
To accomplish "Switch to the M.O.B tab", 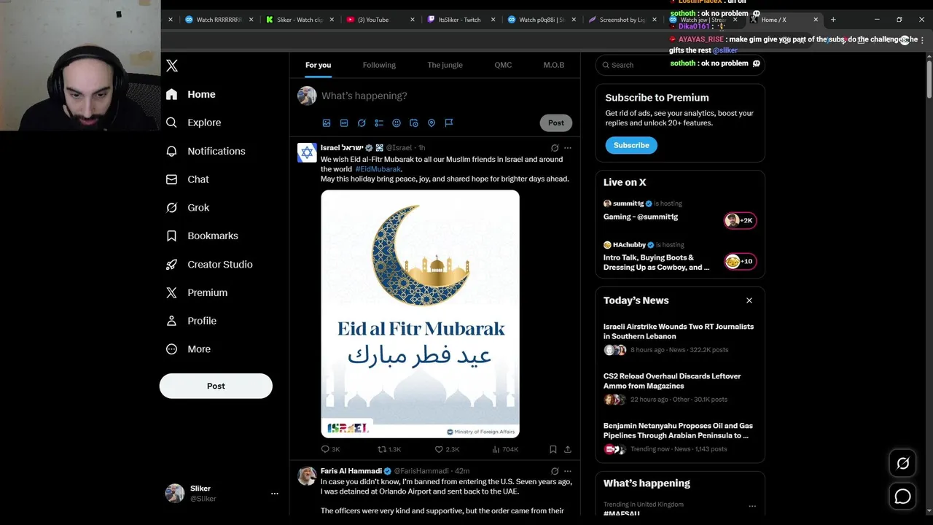I will (x=554, y=65).
